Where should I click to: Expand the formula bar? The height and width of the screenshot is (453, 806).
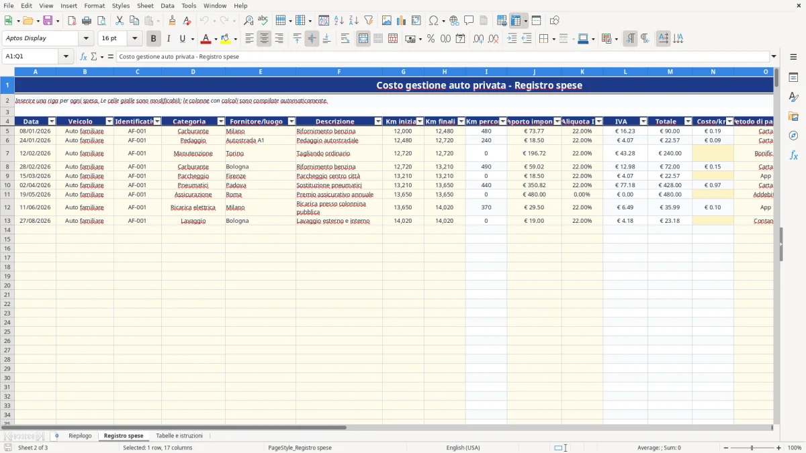[x=774, y=57]
